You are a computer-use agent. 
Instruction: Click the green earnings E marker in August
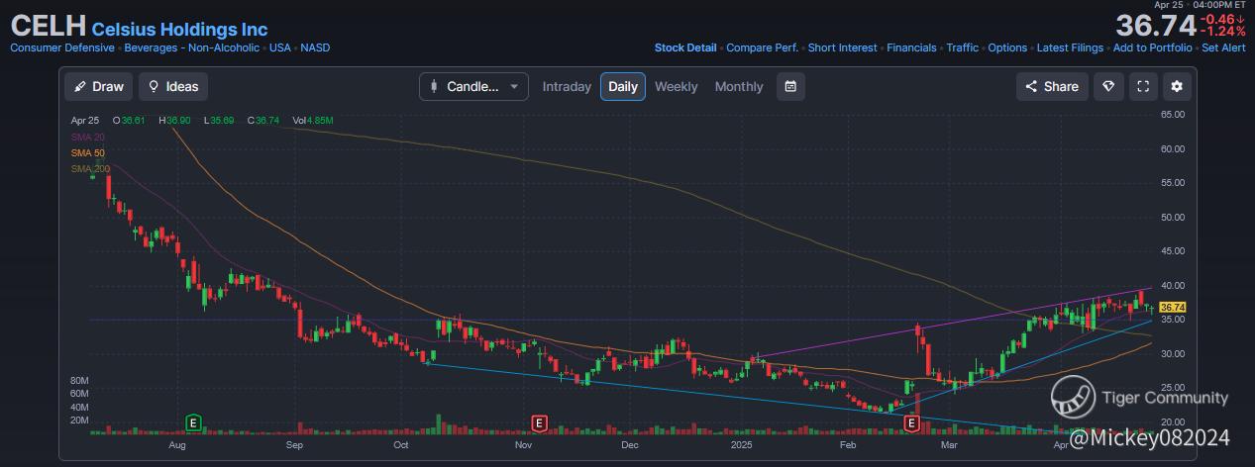click(x=194, y=423)
